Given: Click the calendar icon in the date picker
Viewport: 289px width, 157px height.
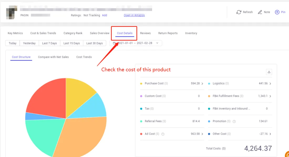Looking at the screenshot, I should 114,43.
